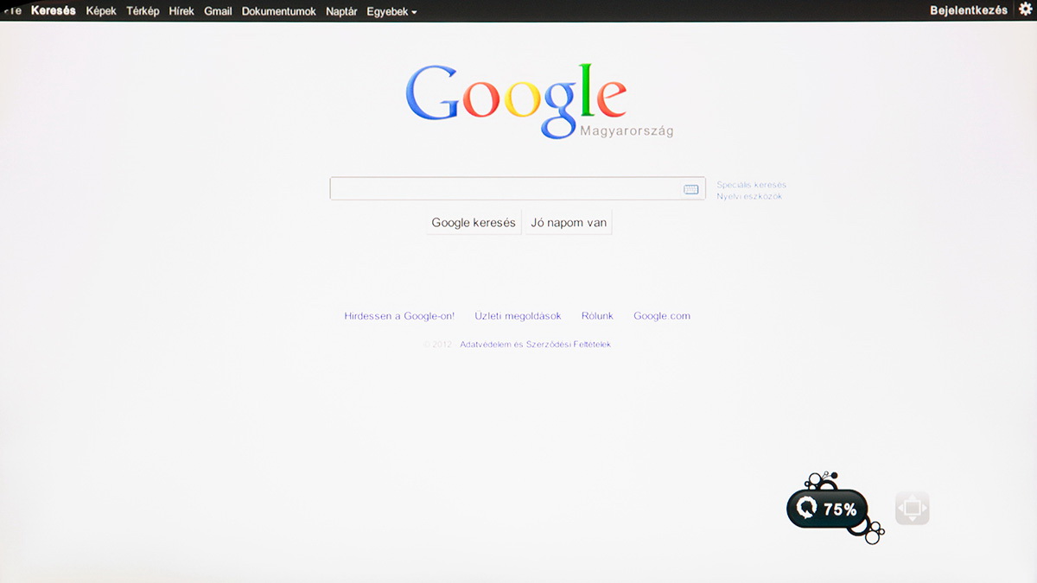Viewport: 1037px width, 583px height.
Task: Open Gmail from the top bar
Action: pyautogui.click(x=218, y=11)
